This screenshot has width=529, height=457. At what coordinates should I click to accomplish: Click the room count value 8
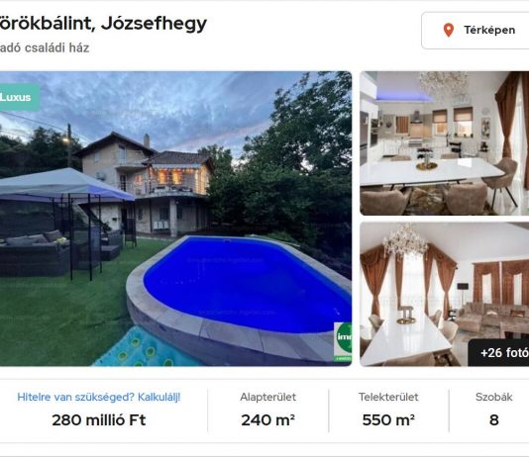point(494,420)
